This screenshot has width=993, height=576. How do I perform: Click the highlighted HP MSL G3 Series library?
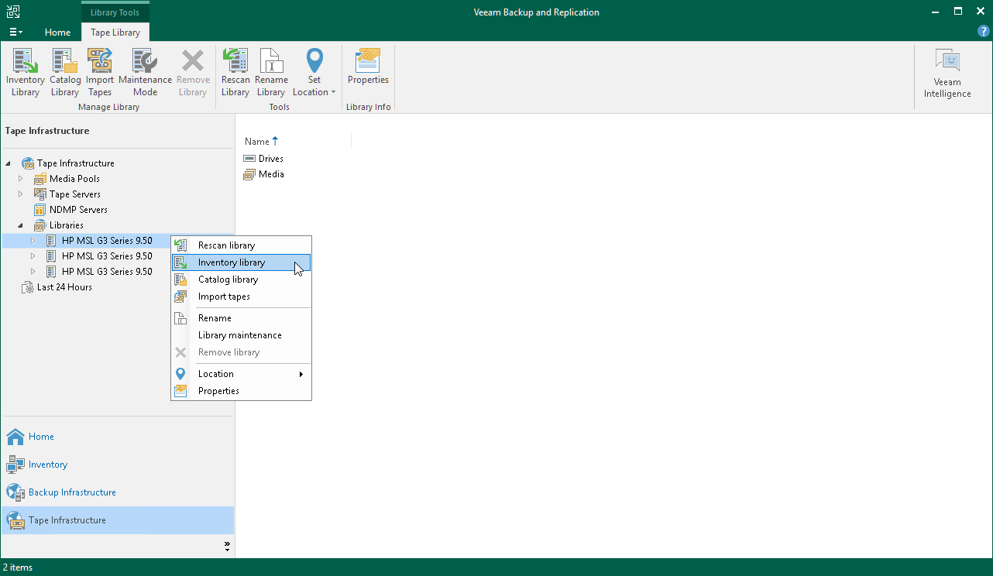[x=107, y=241]
